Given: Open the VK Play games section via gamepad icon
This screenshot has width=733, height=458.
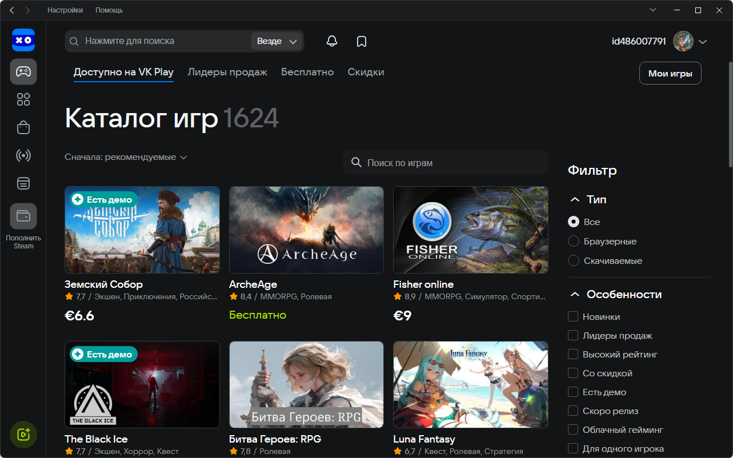Looking at the screenshot, I should [x=23, y=71].
